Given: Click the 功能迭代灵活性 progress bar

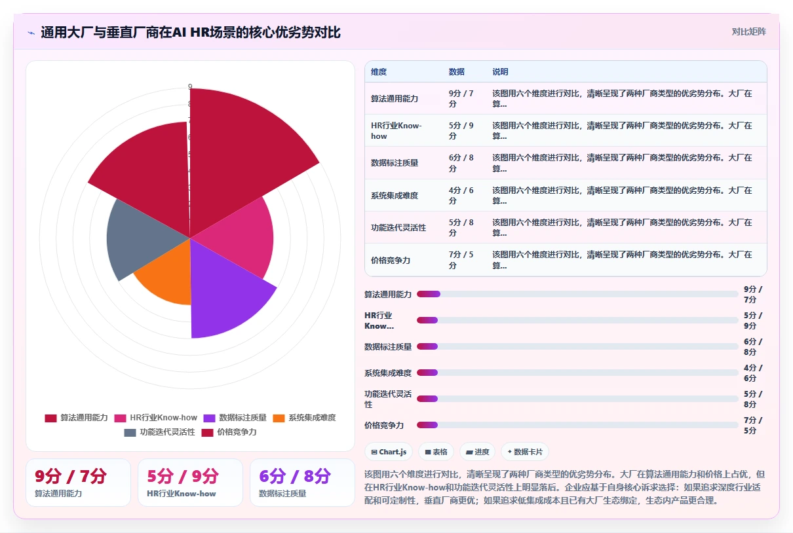Looking at the screenshot, I should point(577,399).
